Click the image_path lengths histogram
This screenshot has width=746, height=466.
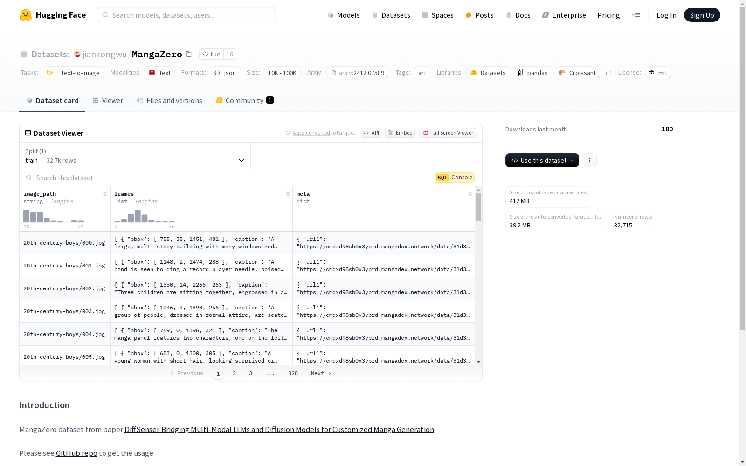pyautogui.click(x=54, y=216)
